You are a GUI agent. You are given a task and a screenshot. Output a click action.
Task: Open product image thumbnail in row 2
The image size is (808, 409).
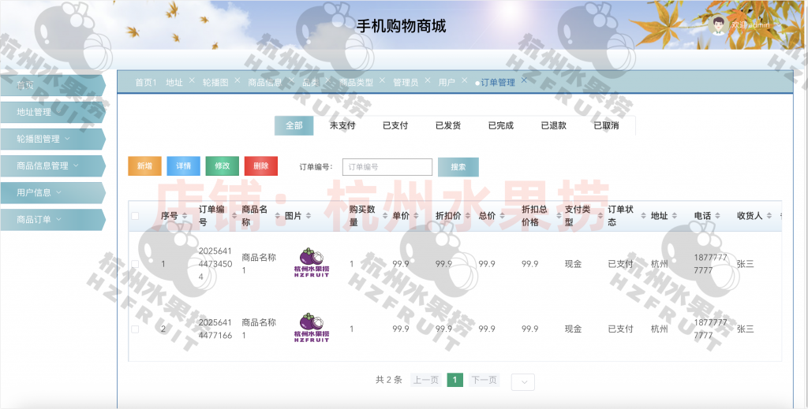pos(312,327)
